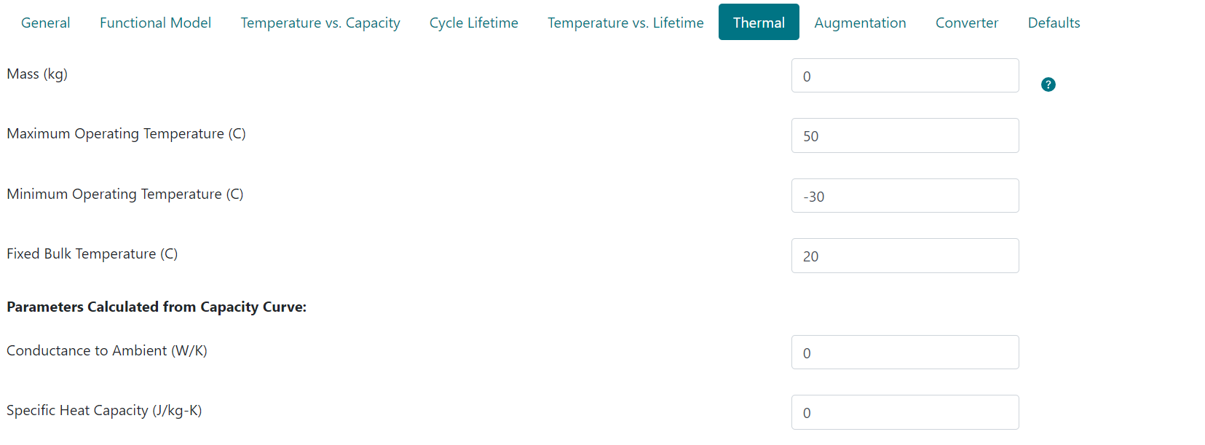1205x445 pixels.
Task: Focus the Mass (kg) input field
Action: (x=904, y=76)
